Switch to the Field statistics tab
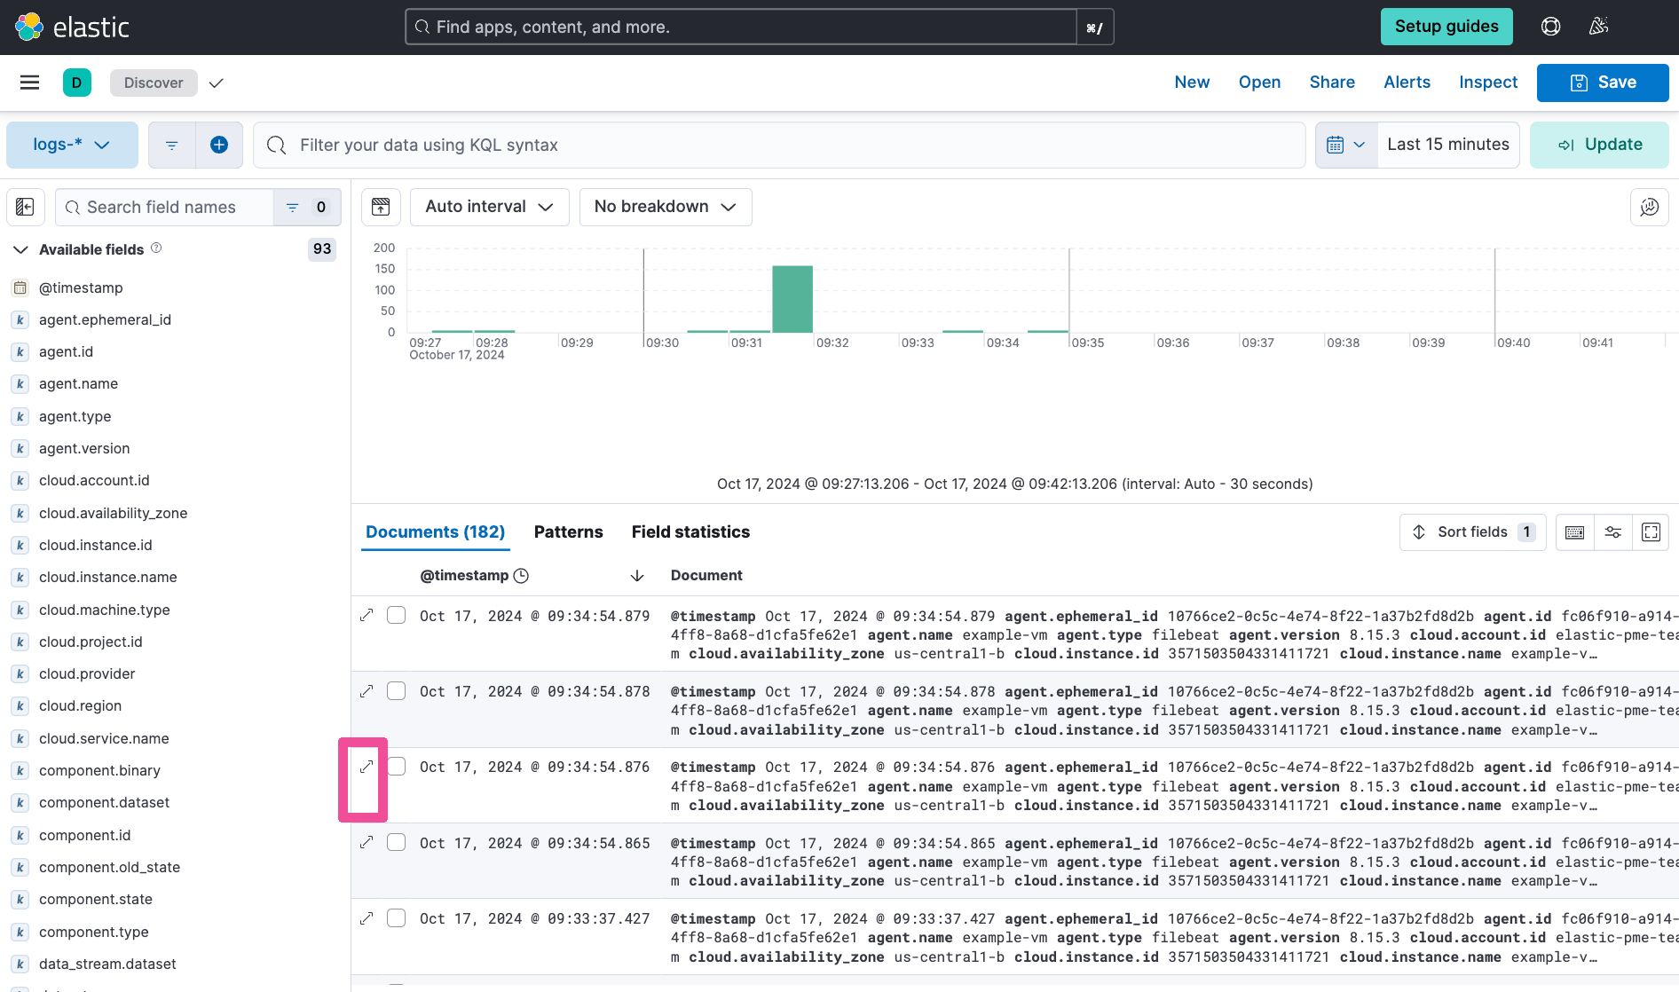Viewport: 1679px width, 992px height. click(690, 531)
